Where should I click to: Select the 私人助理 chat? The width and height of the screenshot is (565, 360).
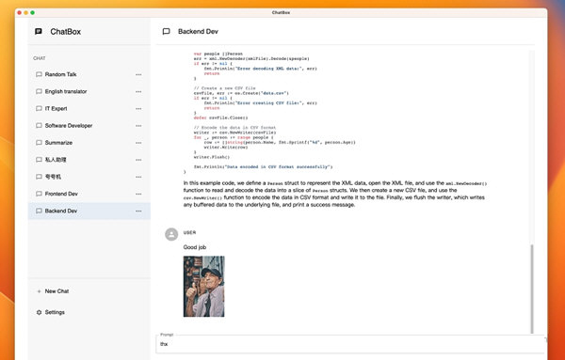point(89,160)
